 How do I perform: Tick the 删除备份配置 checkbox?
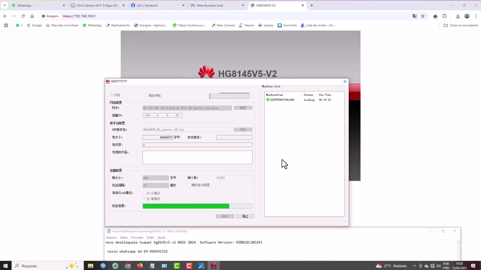tap(189, 185)
